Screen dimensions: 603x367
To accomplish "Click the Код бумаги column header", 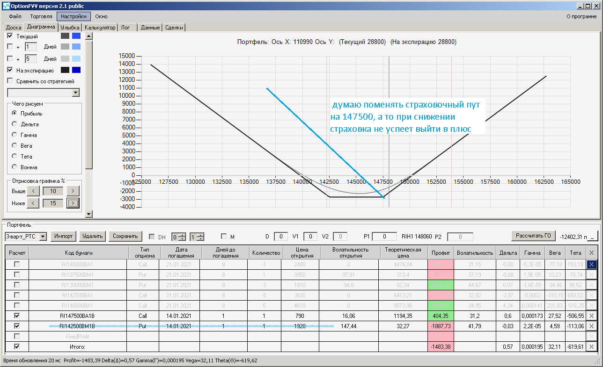I will pos(79,252).
